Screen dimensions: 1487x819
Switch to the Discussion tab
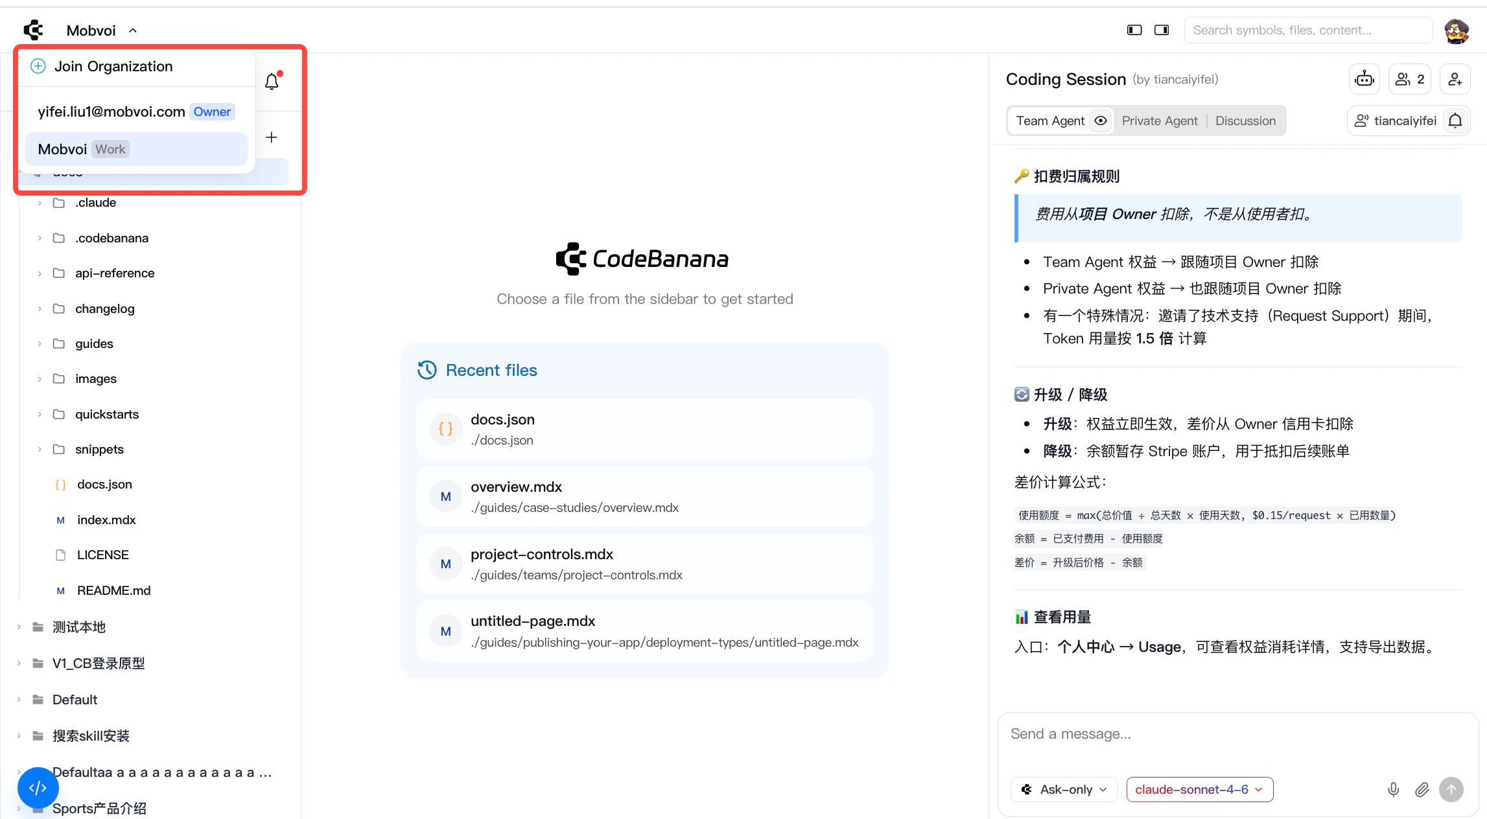coord(1245,121)
